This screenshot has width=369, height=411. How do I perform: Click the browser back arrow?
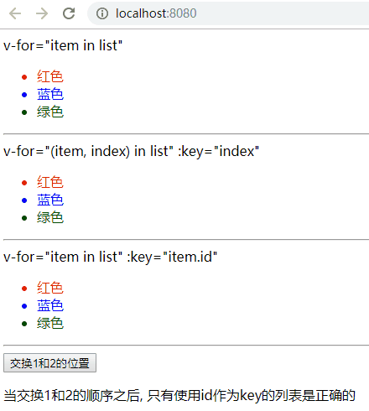tap(15, 13)
